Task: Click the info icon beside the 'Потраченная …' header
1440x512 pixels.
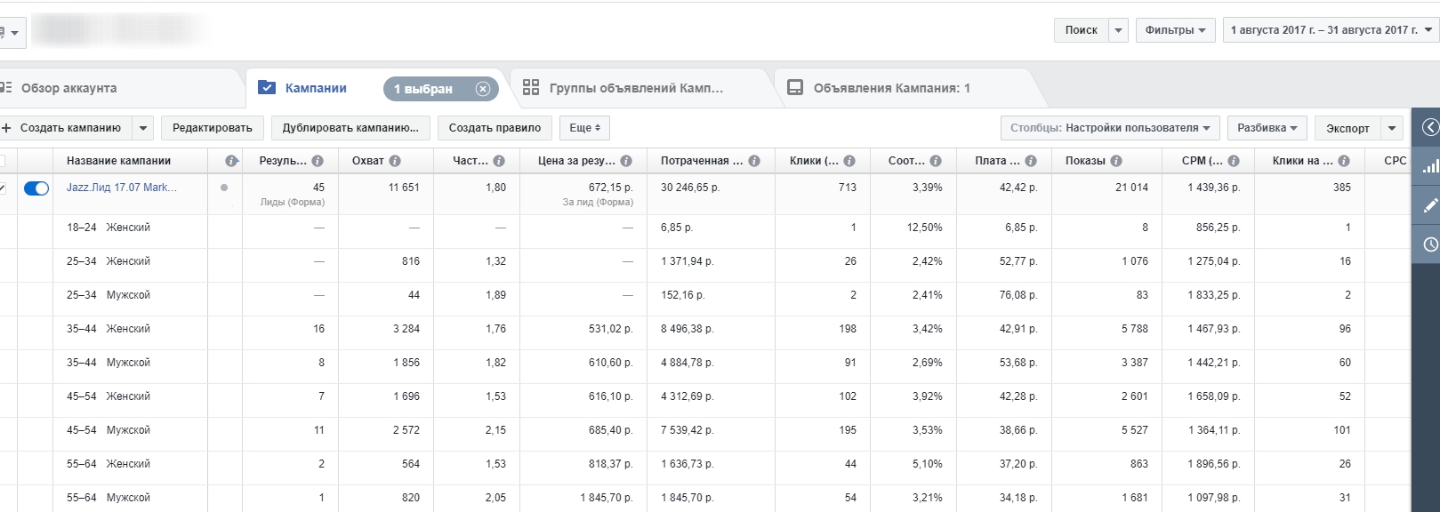Action: (754, 161)
